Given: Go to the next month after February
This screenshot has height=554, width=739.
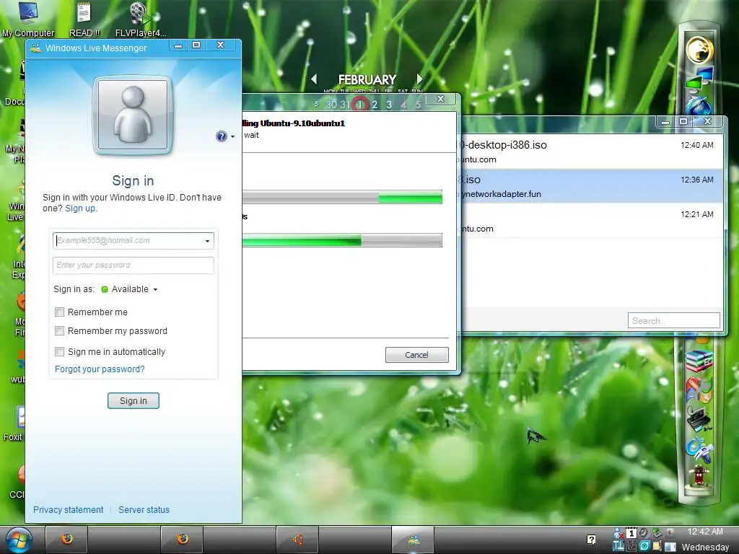Looking at the screenshot, I should (419, 79).
